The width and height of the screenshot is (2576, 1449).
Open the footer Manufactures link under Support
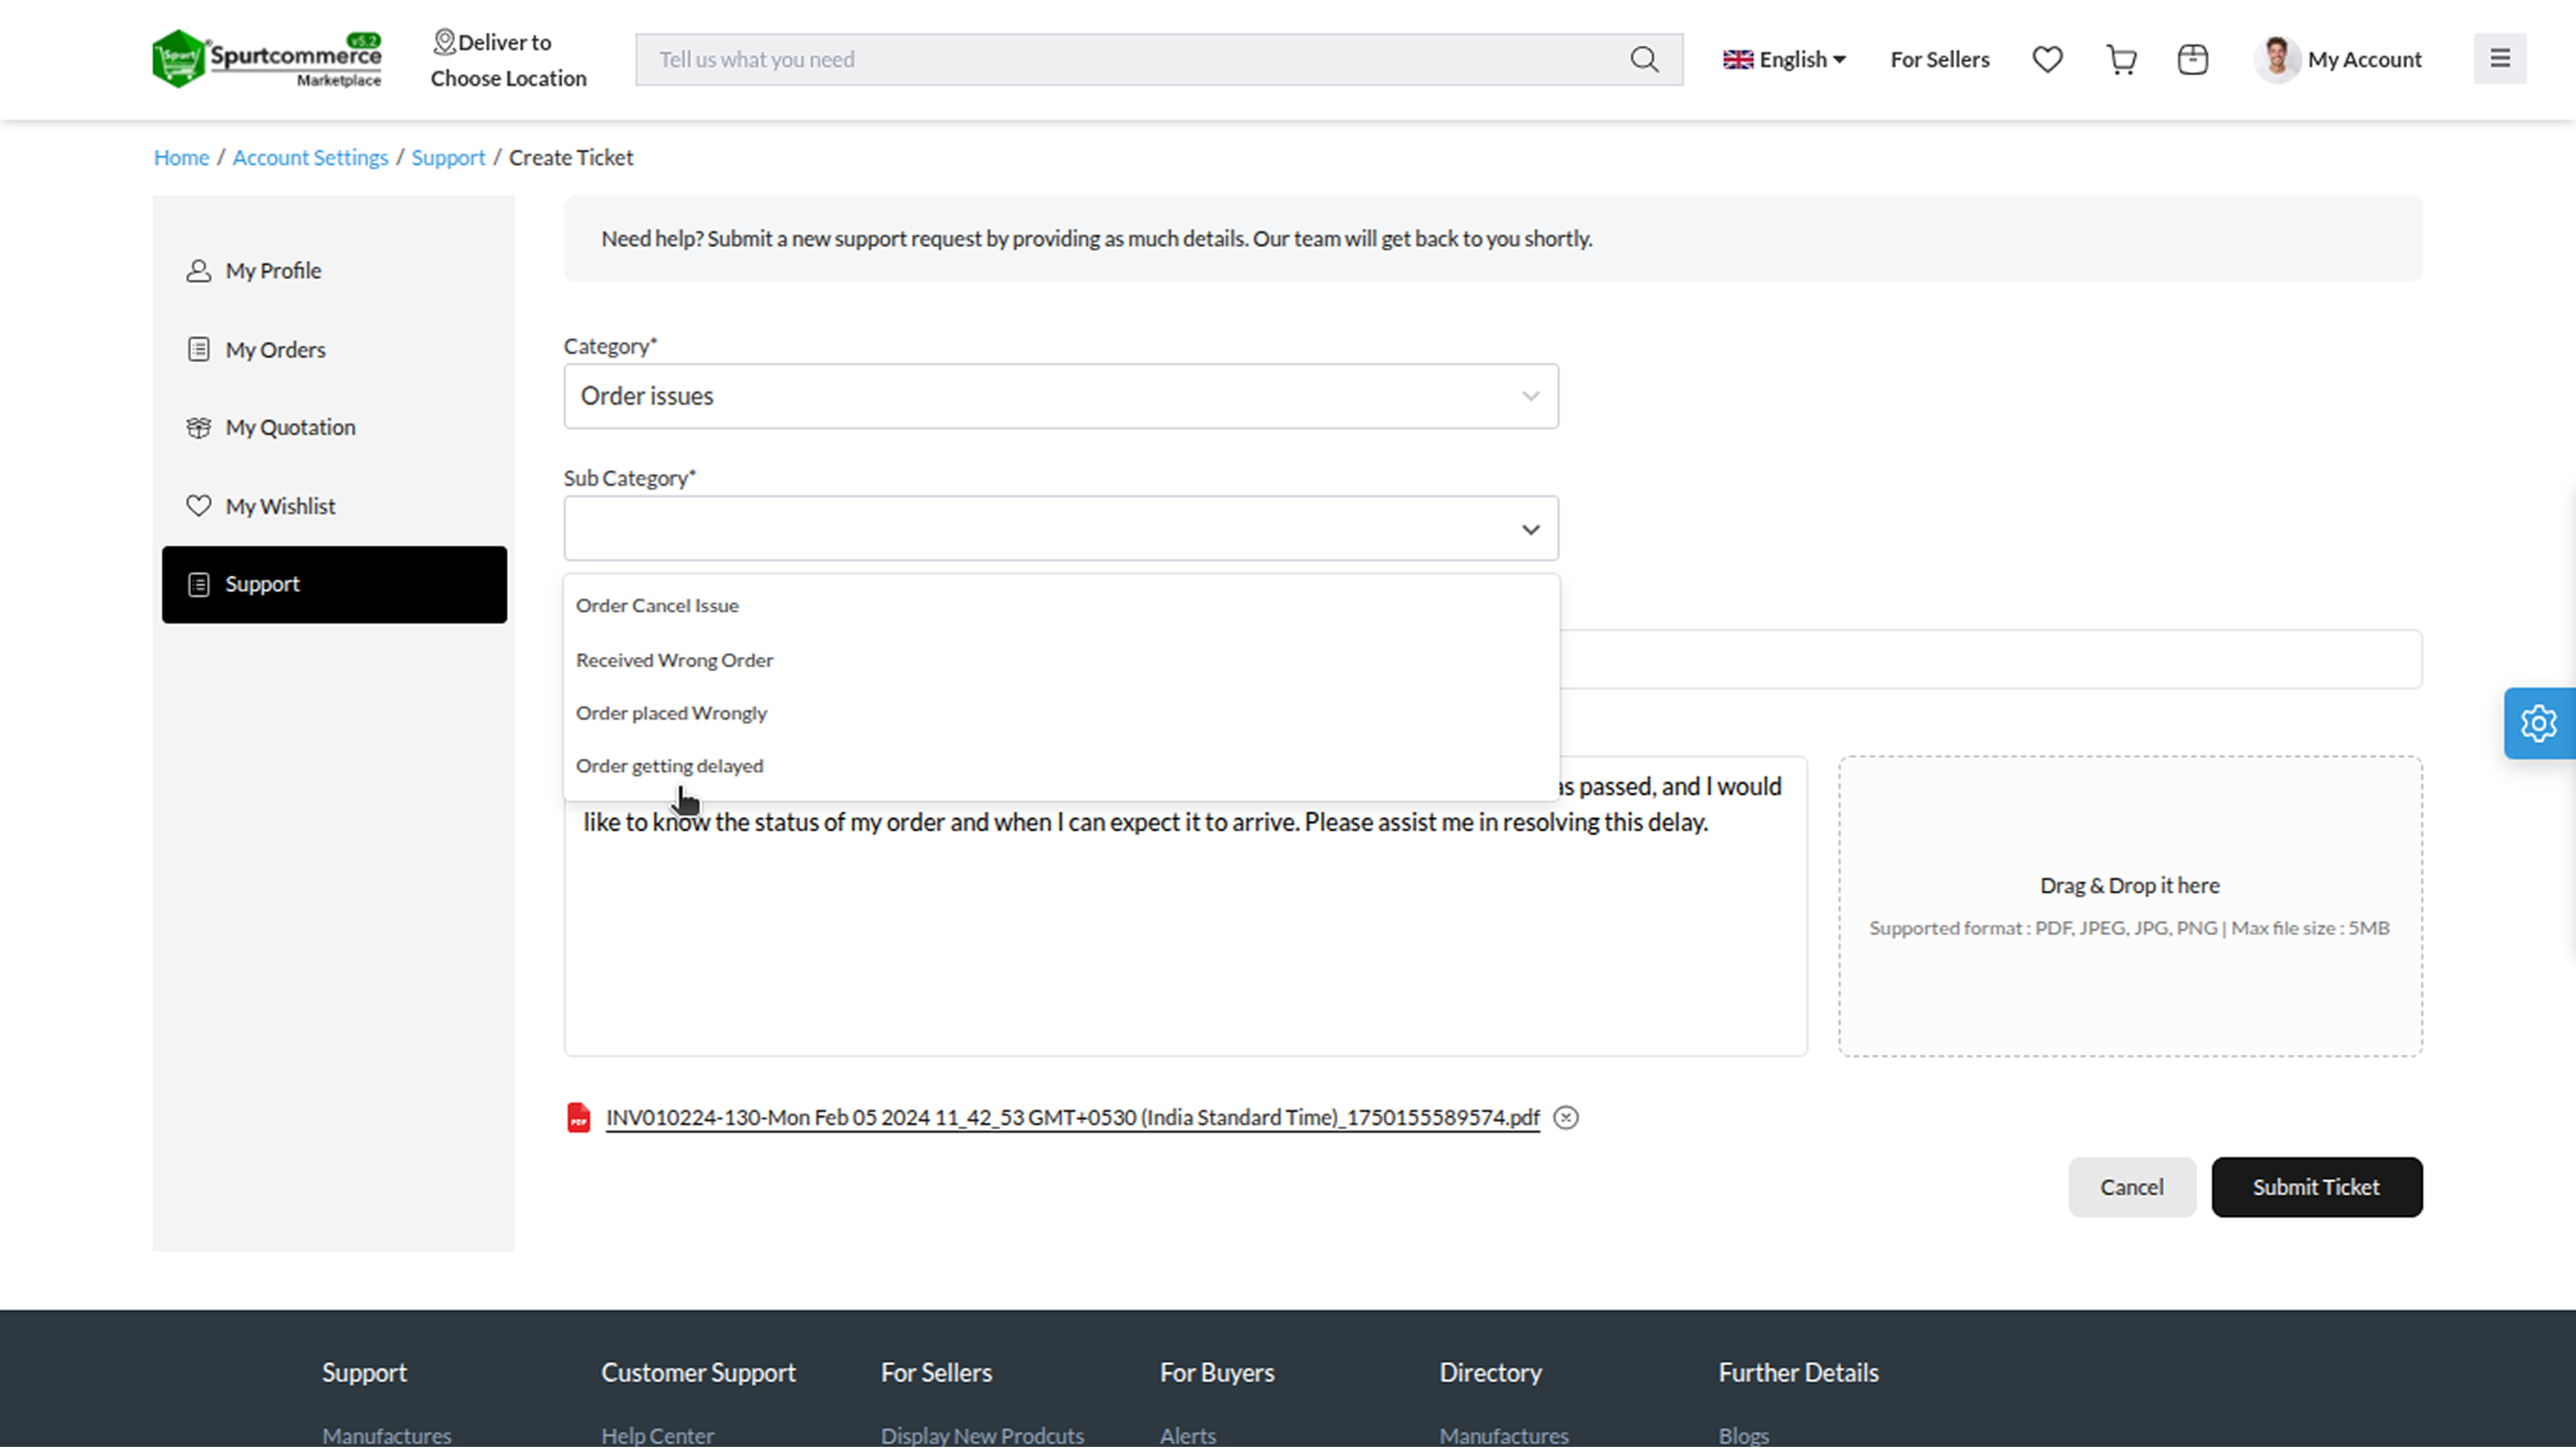(x=386, y=1435)
